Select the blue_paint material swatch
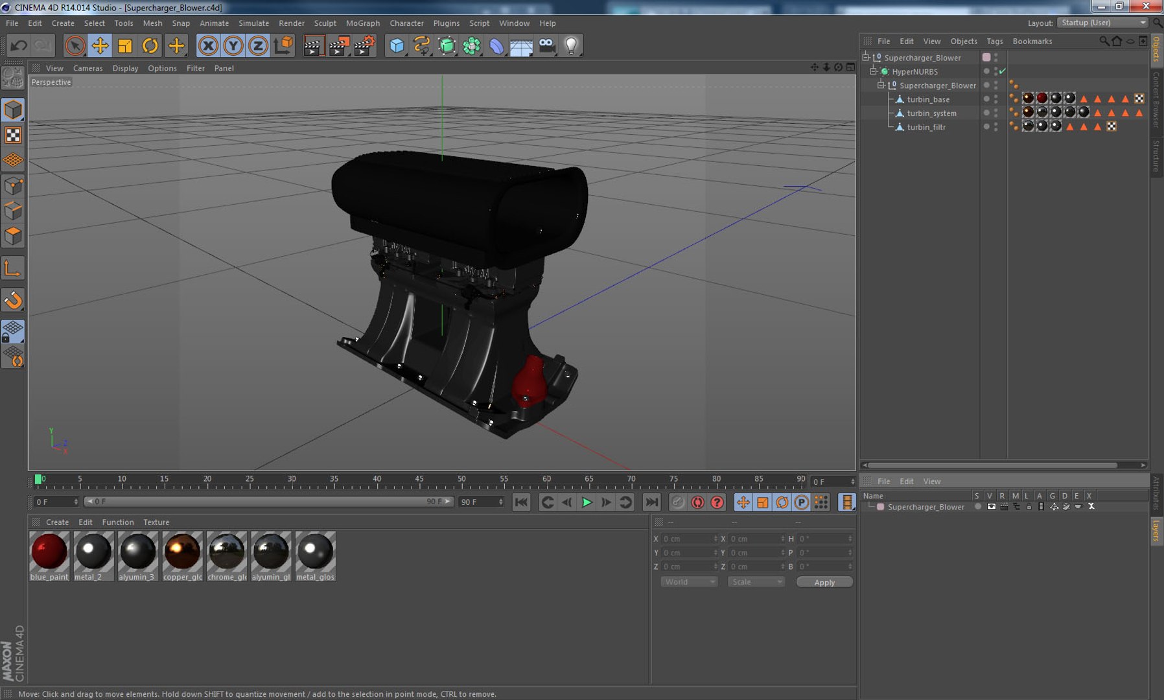 tap(49, 556)
